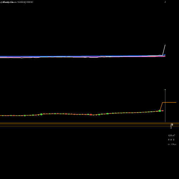Click the 128.47 price value
This screenshot has height=179, width=179.
171,136
